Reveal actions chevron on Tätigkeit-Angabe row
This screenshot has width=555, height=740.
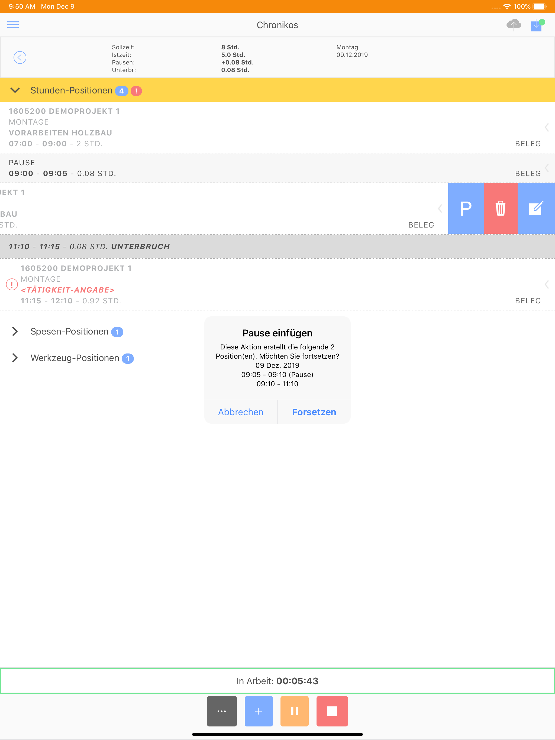tap(546, 284)
